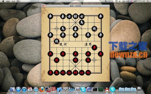Click the volume icon in the menu bar
Screen dimensions: 151x94
[120, 1]
